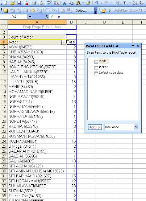
Task: Select the Total header cell
Action: click(71, 42)
